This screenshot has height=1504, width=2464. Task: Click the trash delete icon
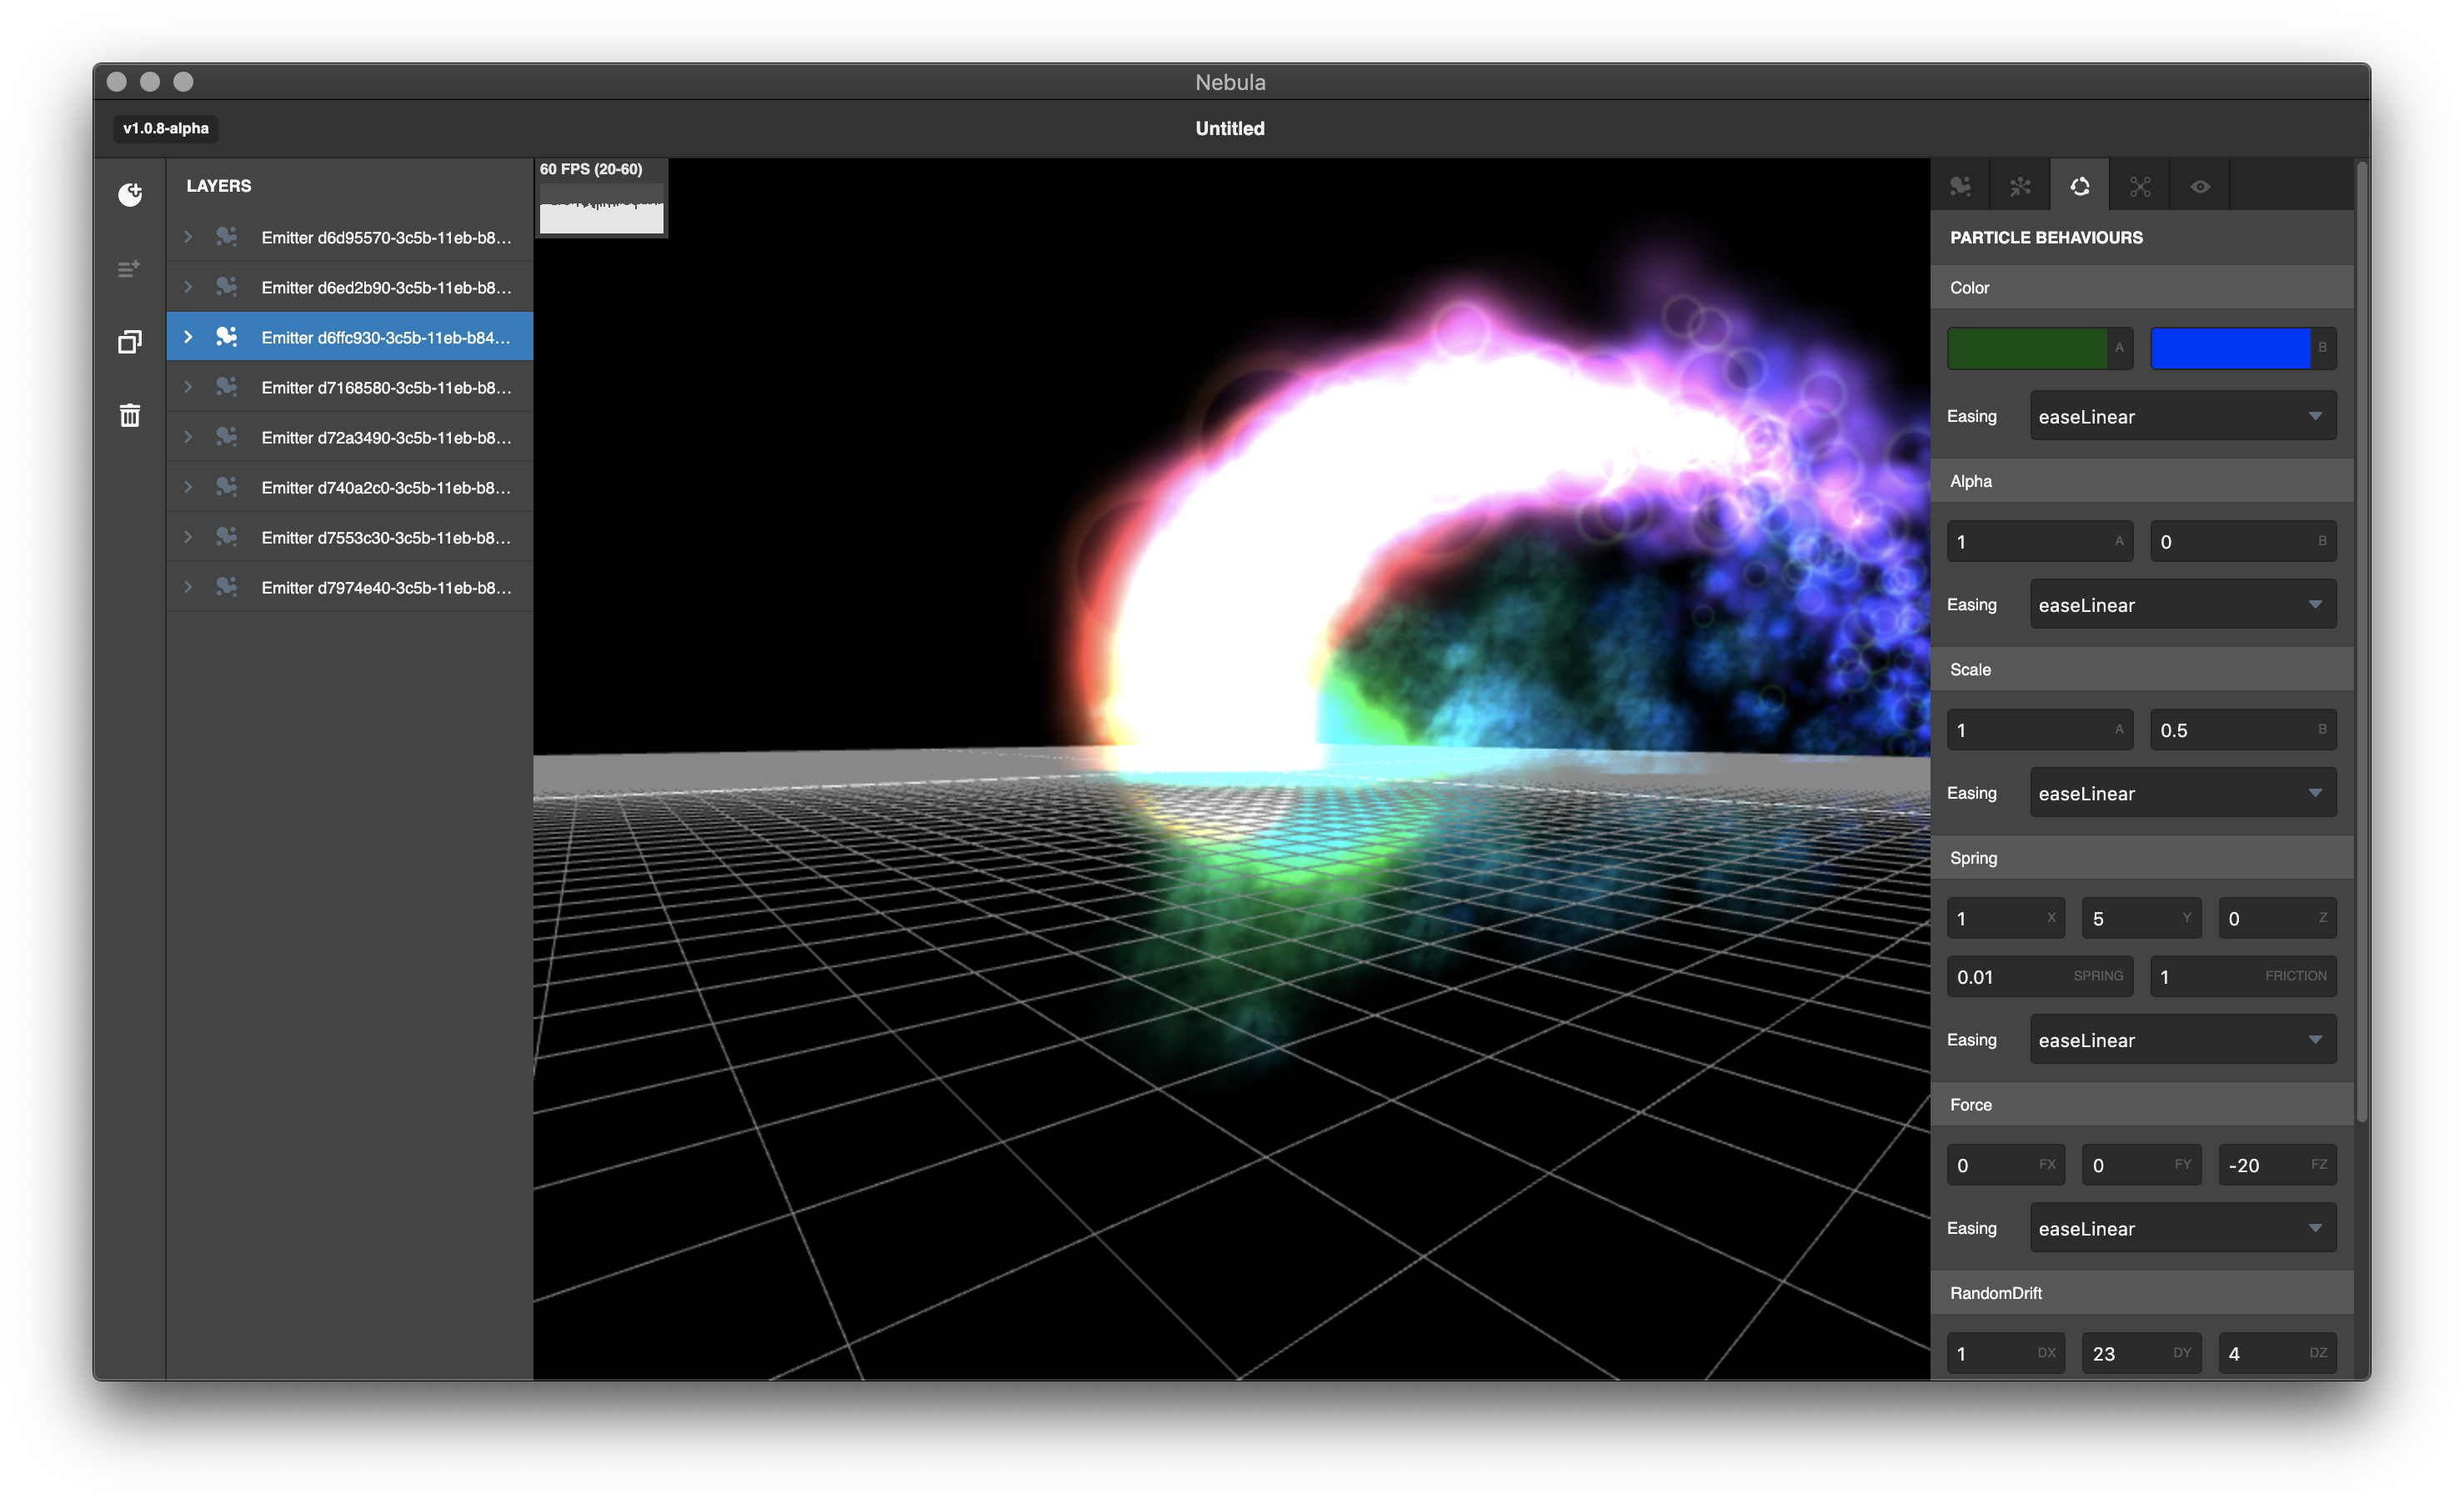(x=130, y=415)
